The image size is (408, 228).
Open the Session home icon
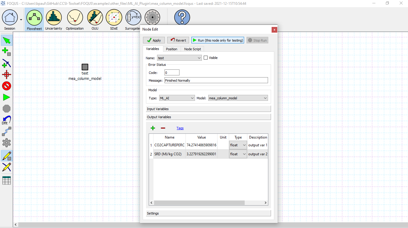pyautogui.click(x=10, y=19)
